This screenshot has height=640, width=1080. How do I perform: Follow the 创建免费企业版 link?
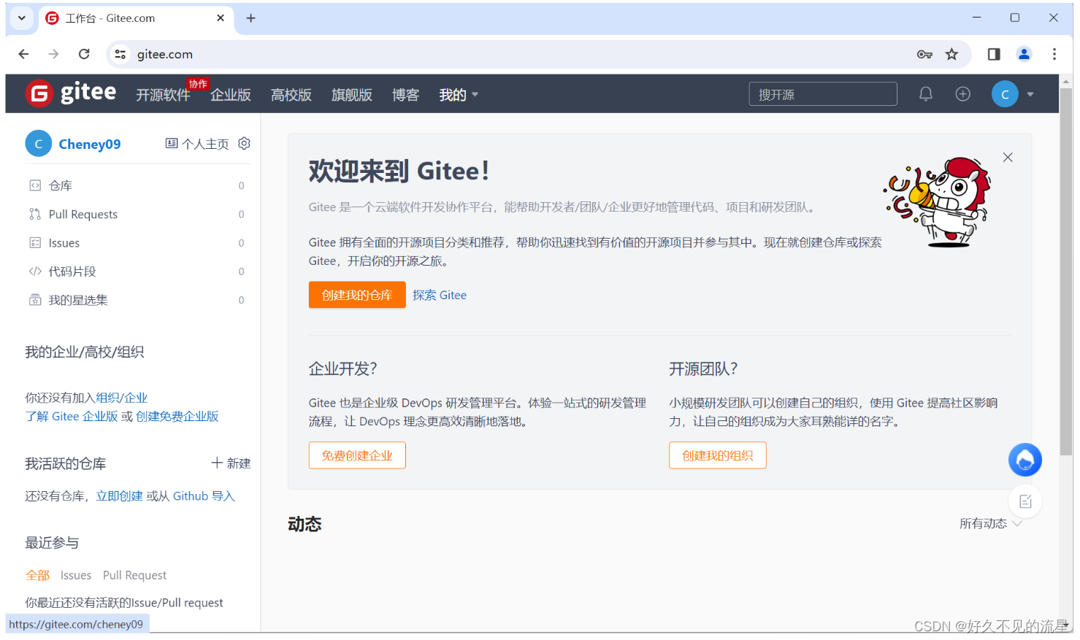point(177,416)
